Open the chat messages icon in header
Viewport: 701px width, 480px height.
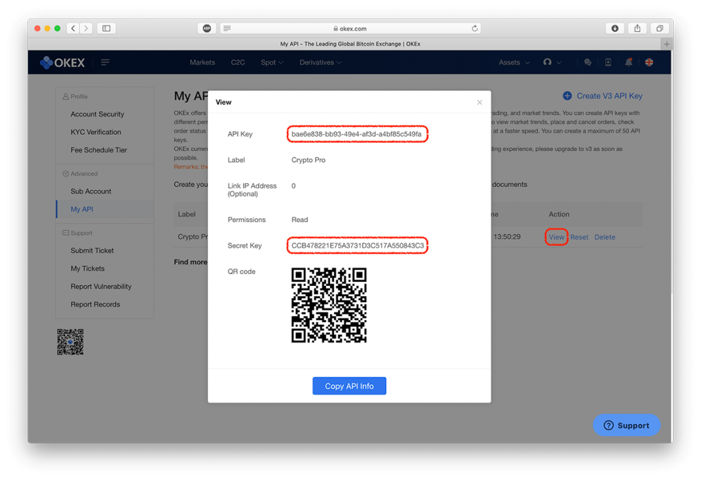tap(588, 62)
